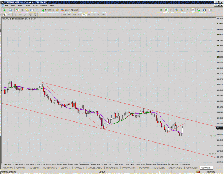Open the Templates dropdown
This screenshot has width=224, height=174.
point(211,10)
